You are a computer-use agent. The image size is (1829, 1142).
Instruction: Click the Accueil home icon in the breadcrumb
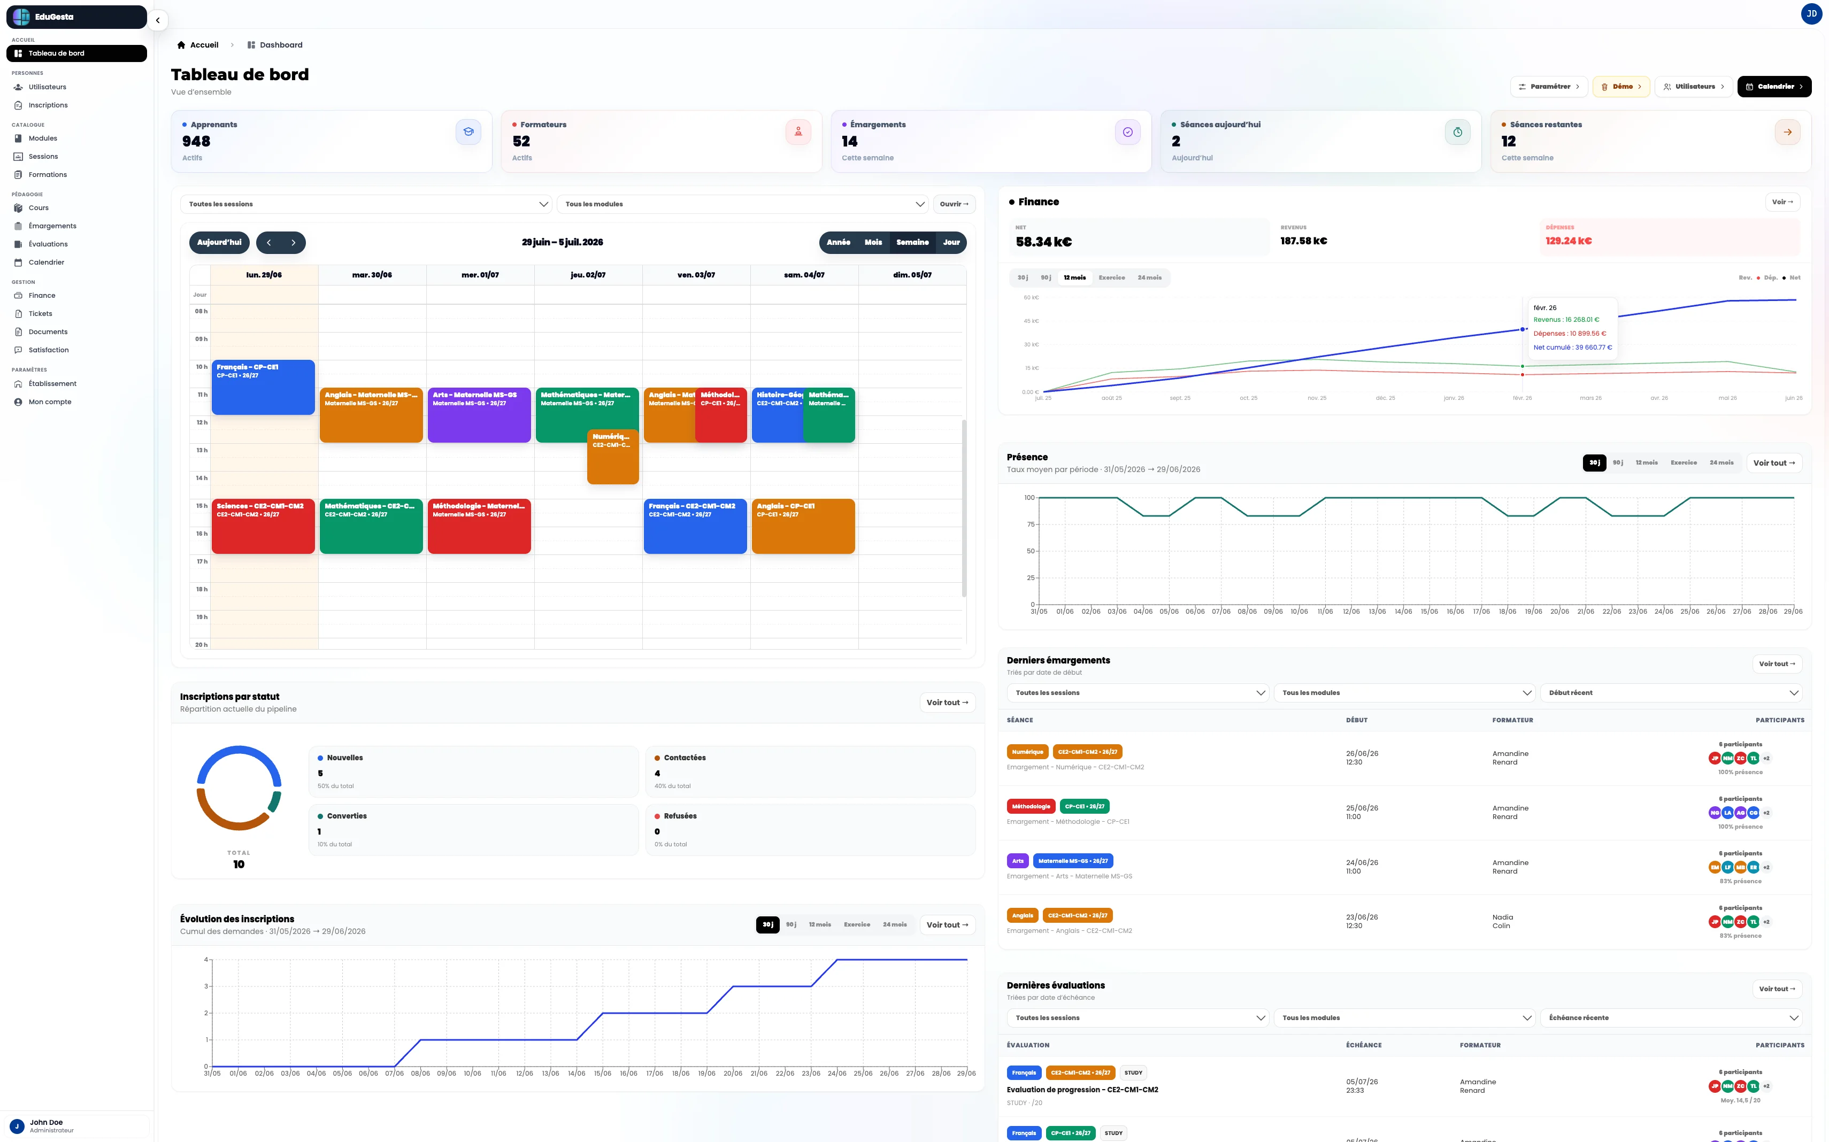point(181,45)
